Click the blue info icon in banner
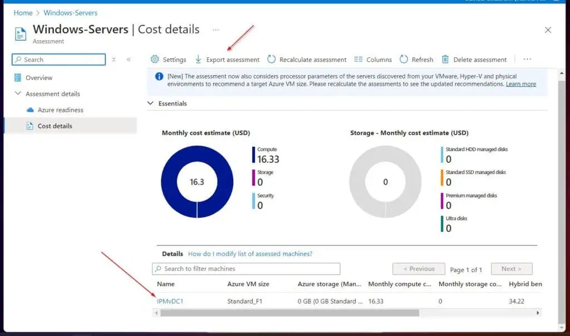Screen dimensions: 570x336 coord(159,77)
